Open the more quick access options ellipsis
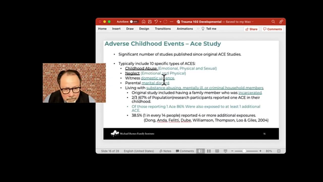The height and width of the screenshot is (182, 323). 172,22
